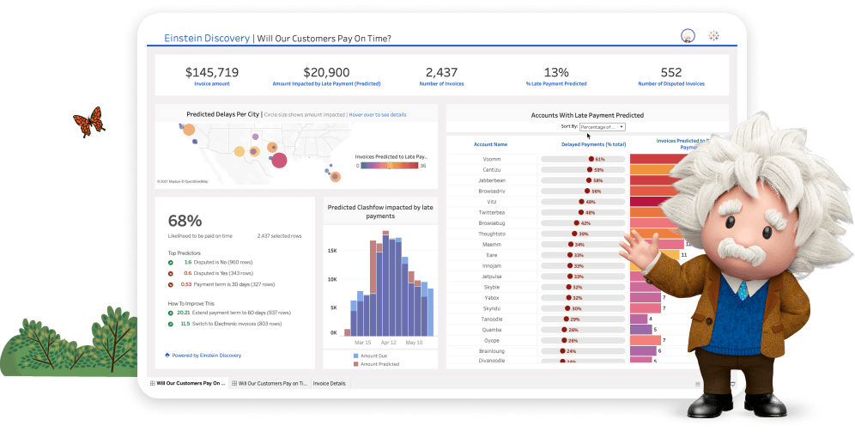Click the Tableau logo icon in header
This screenshot has height=438, width=855.
coord(712,36)
